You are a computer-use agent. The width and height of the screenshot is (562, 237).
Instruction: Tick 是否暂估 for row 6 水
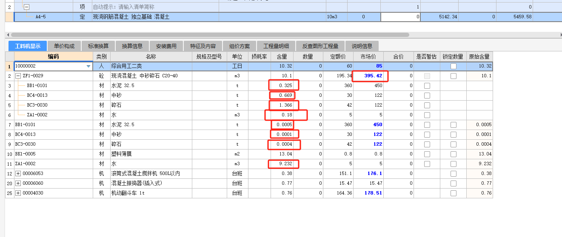427,115
